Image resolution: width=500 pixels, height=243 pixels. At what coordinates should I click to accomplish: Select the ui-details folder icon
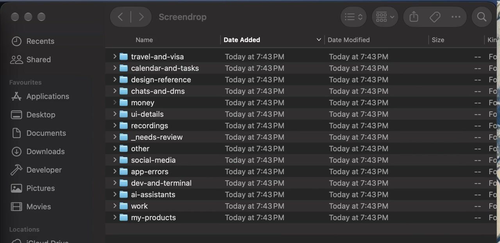tap(123, 114)
